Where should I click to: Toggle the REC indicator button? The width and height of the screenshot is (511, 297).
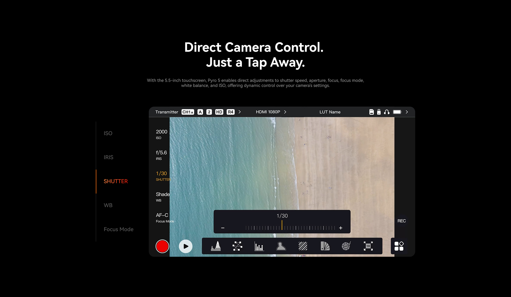point(401,221)
